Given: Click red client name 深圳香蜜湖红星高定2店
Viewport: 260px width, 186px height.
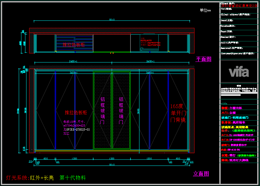Looking at the screenshot, I should [239, 6].
